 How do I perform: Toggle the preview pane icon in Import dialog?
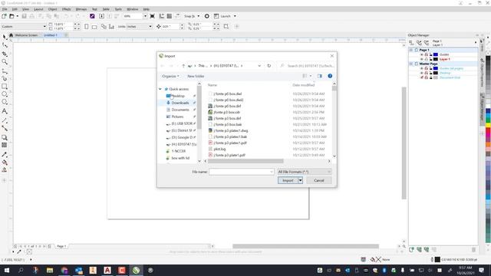pos(319,76)
